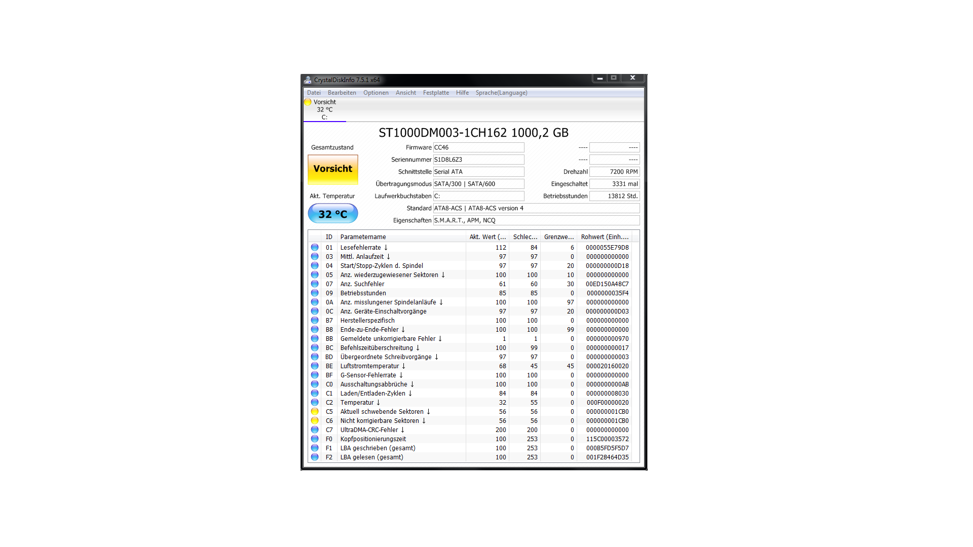Image resolution: width=973 pixels, height=547 pixels.
Task: Click the Rohwert column header
Action: tap(604, 237)
